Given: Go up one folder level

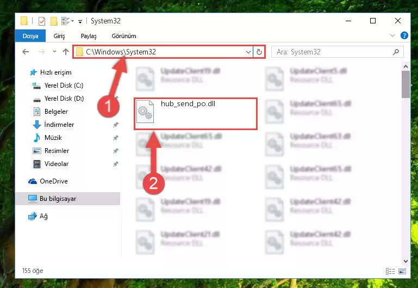Looking at the screenshot, I should click(x=66, y=52).
